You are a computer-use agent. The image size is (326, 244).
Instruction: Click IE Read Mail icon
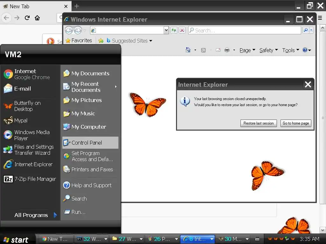(218, 50)
